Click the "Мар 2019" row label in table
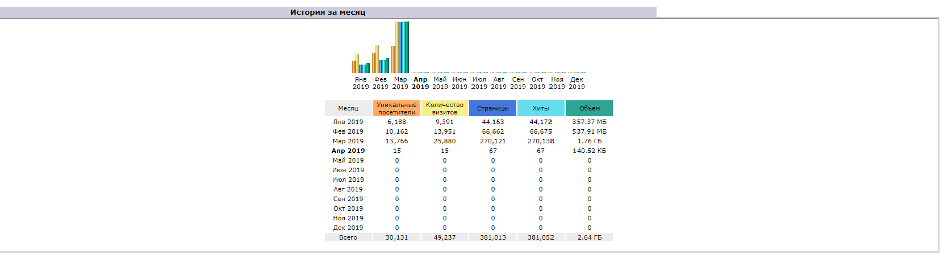Screen dimensions: 944x260 click(348, 141)
